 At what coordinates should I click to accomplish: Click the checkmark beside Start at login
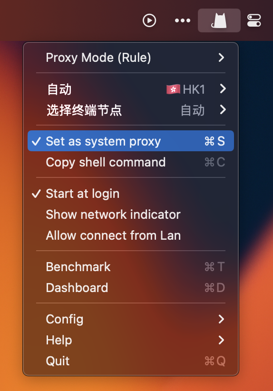pos(36,194)
